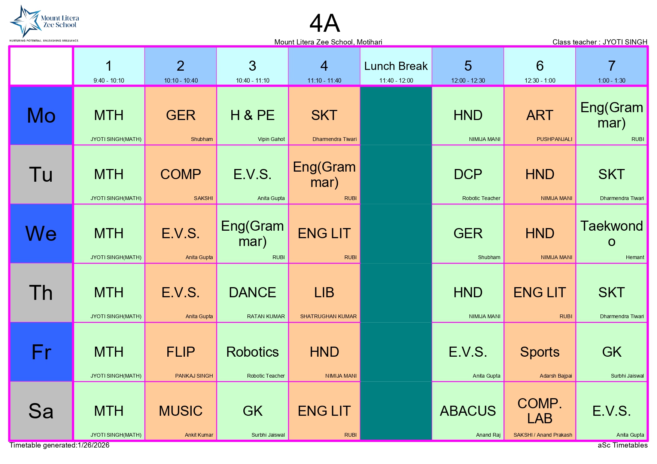
Task: Click the Class teacher JYOTI SINGH label
Action: tap(599, 42)
